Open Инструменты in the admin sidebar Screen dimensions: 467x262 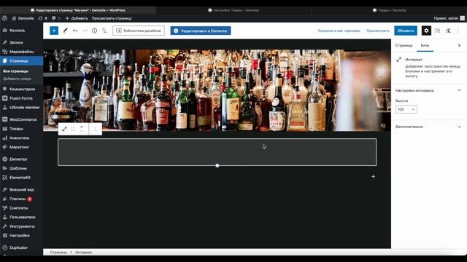pyautogui.click(x=21, y=226)
